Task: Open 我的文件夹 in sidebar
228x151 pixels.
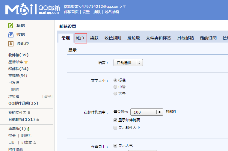Action: [17, 113]
